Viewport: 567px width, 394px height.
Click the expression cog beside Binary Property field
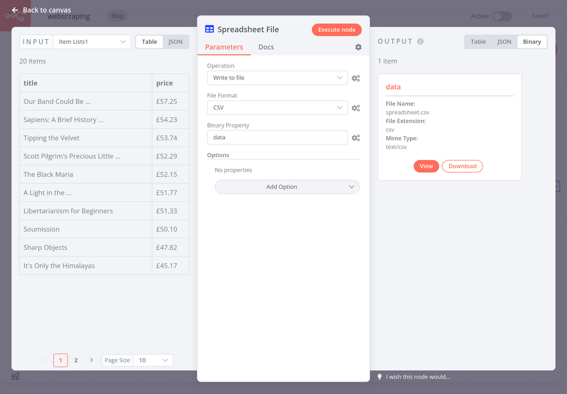[x=356, y=137]
